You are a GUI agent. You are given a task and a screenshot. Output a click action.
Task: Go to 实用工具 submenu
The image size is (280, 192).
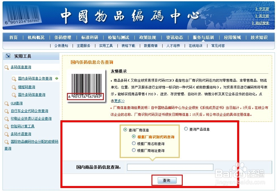[x=106, y=46]
